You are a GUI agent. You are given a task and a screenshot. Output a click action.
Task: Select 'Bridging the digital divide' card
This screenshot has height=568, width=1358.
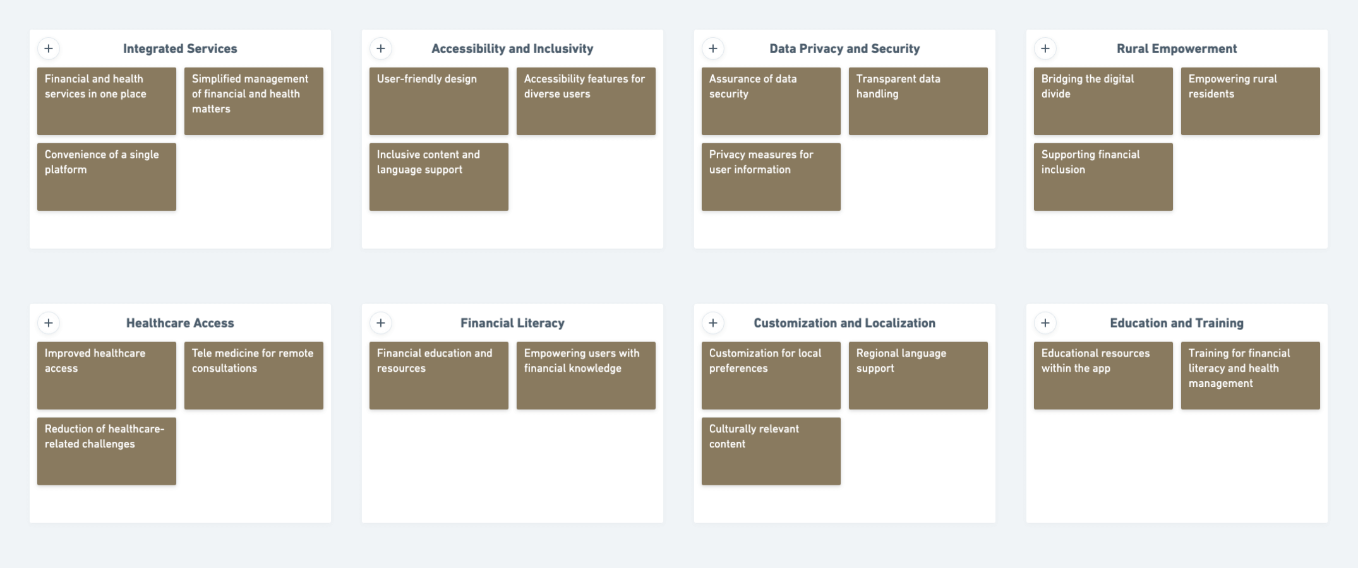click(x=1103, y=101)
